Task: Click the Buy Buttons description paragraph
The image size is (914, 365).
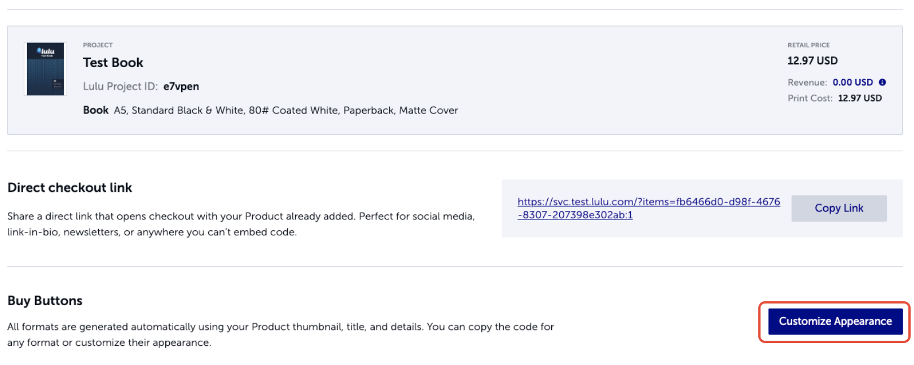Action: (x=280, y=335)
